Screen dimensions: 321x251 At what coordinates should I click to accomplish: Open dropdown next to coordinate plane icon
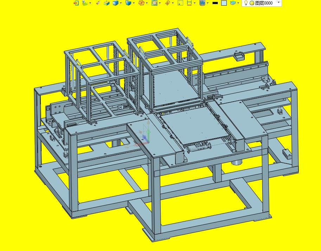[x=90, y=3]
